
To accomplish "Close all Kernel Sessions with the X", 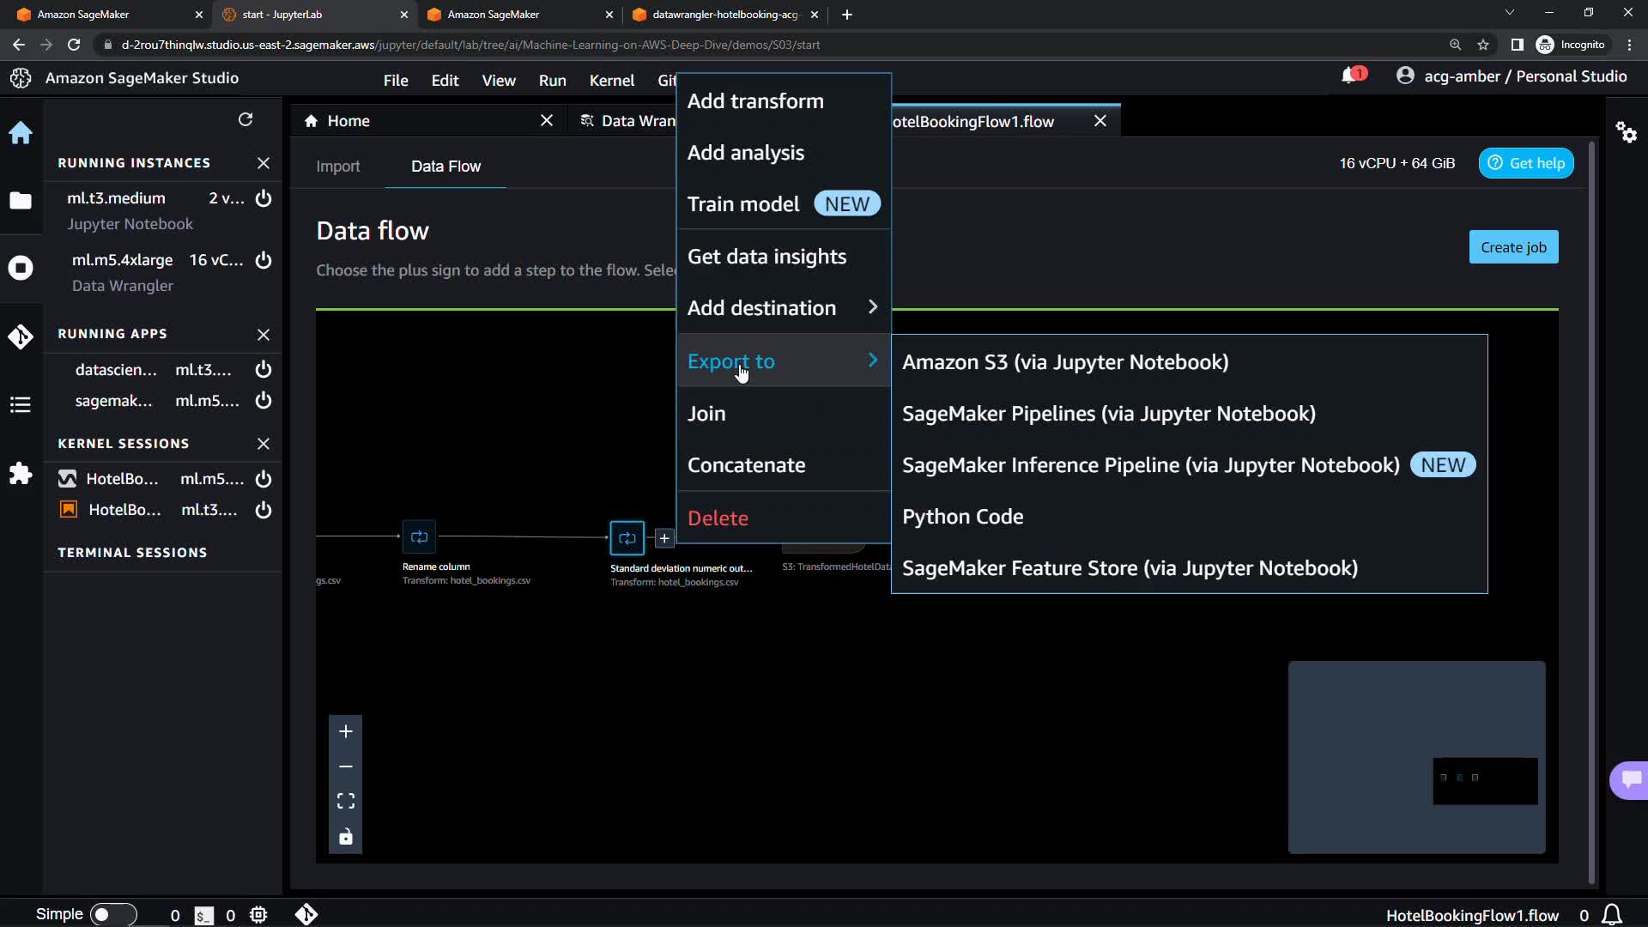I will click(x=264, y=444).
